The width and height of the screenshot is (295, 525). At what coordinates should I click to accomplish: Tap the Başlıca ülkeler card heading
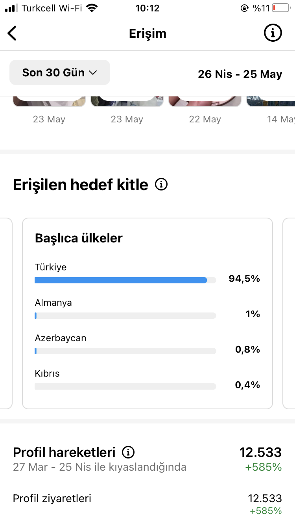79,238
